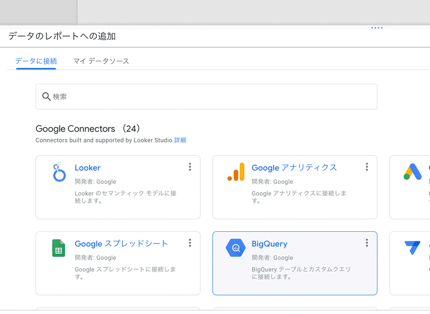Select the BigQuery connector title

(x=269, y=244)
